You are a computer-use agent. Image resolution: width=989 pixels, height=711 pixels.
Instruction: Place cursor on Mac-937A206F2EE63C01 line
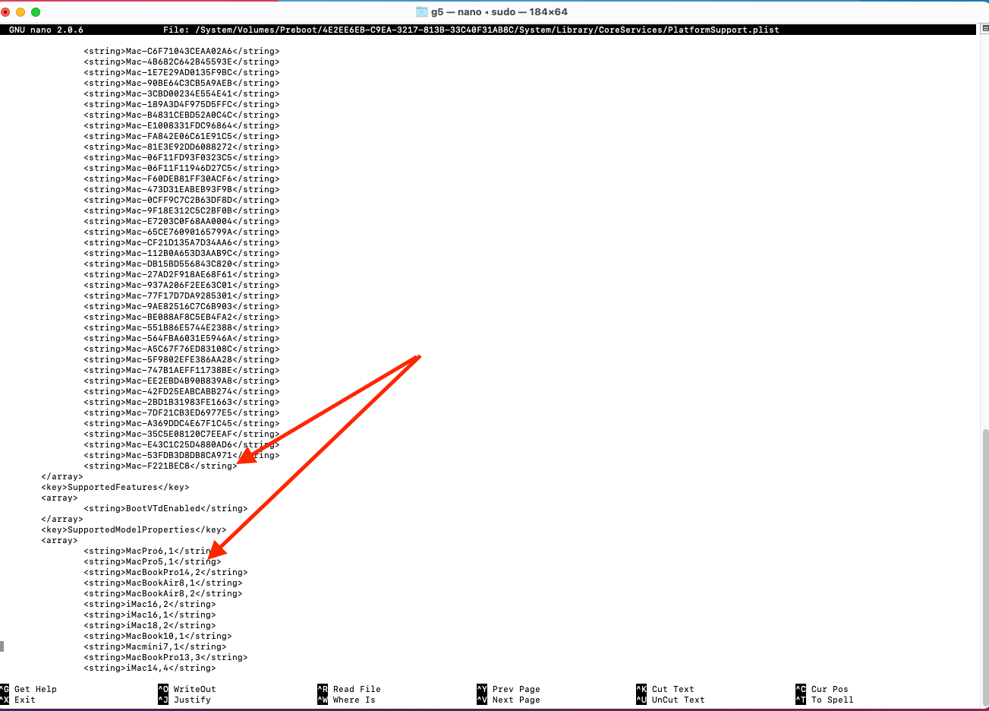[181, 285]
